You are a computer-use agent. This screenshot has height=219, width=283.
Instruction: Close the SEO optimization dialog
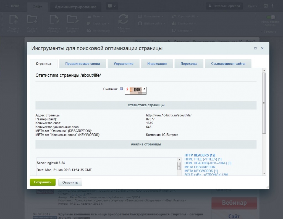(262, 48)
